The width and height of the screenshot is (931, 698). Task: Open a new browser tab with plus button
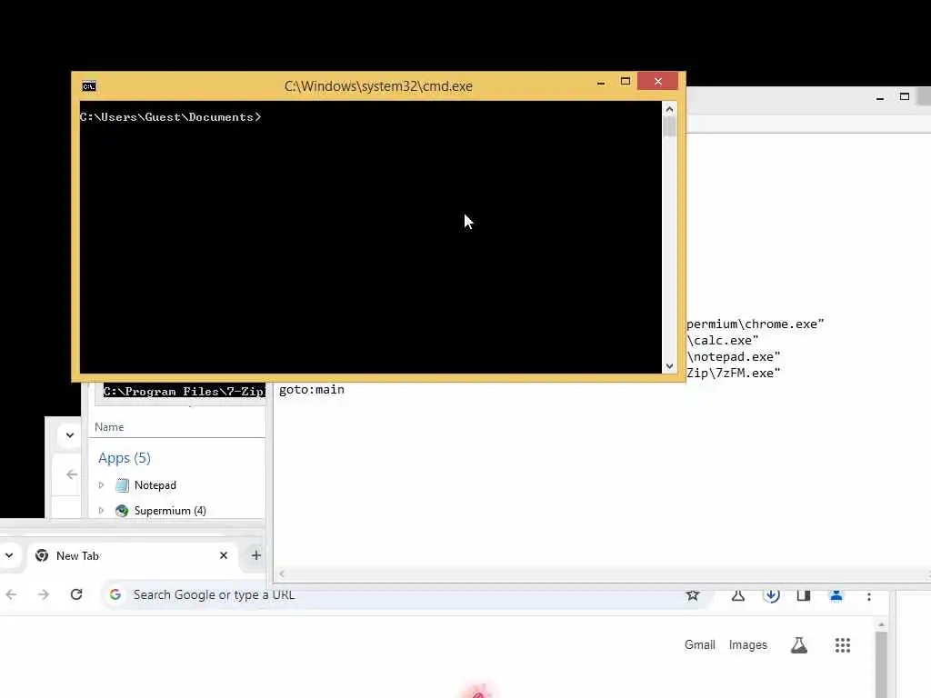(x=255, y=555)
